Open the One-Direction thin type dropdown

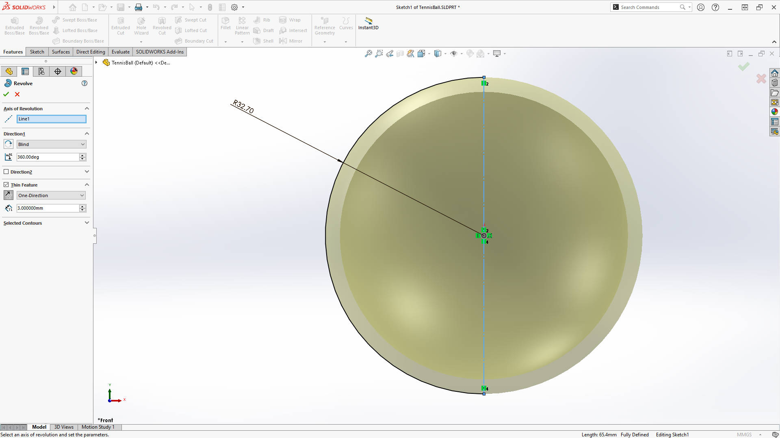[x=51, y=195]
